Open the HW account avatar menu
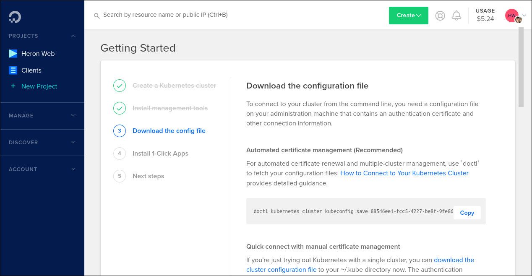Screen dimensions: 532x276 click(511, 15)
